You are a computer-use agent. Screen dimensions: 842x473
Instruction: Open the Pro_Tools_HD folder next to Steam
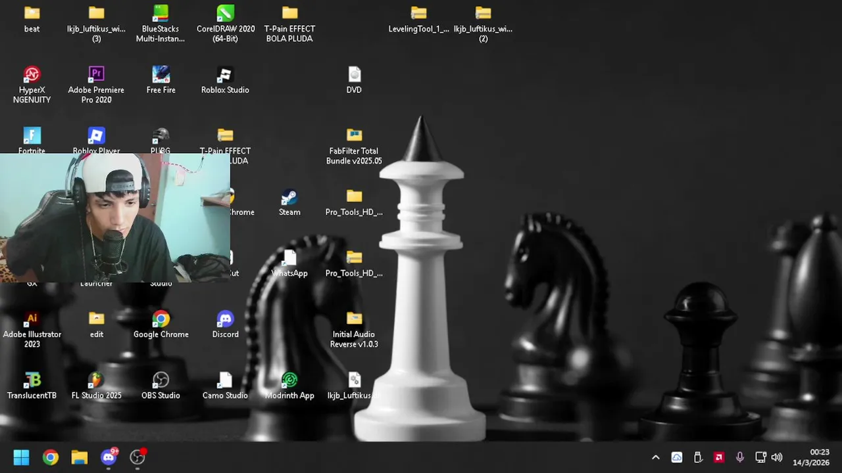coord(354,203)
